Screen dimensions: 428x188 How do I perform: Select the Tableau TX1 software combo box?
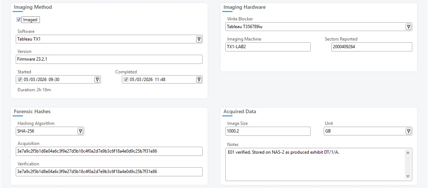click(x=109, y=39)
